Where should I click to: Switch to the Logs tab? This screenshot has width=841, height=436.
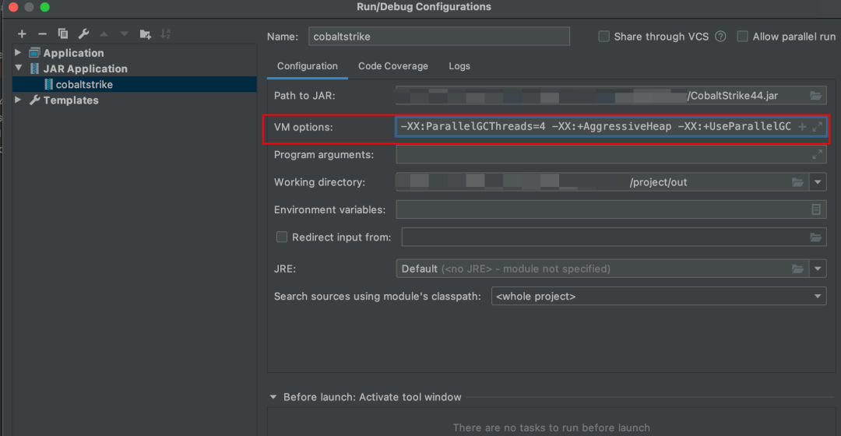(459, 66)
